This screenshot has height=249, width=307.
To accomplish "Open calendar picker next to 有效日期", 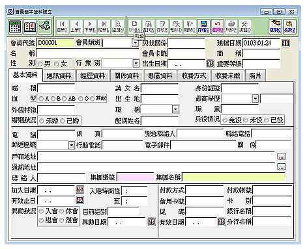I will pyautogui.click(x=222, y=222).
